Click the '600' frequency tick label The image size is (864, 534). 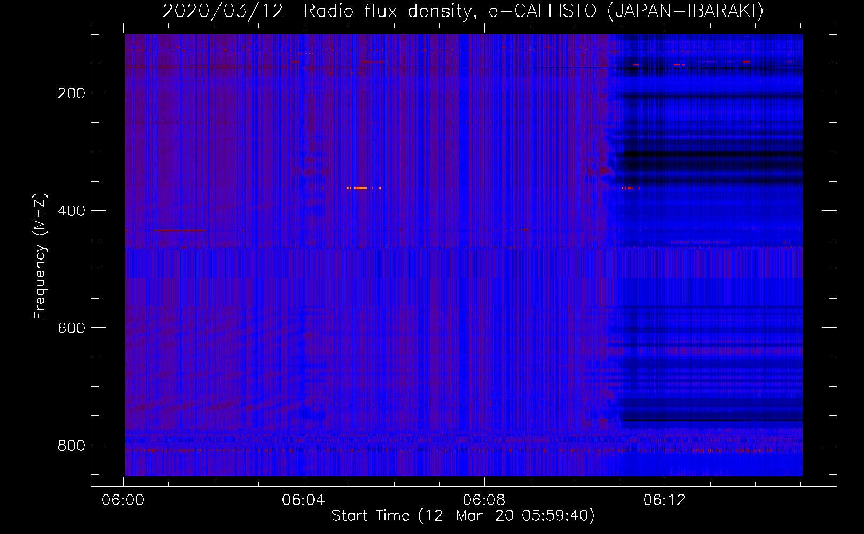[72, 327]
